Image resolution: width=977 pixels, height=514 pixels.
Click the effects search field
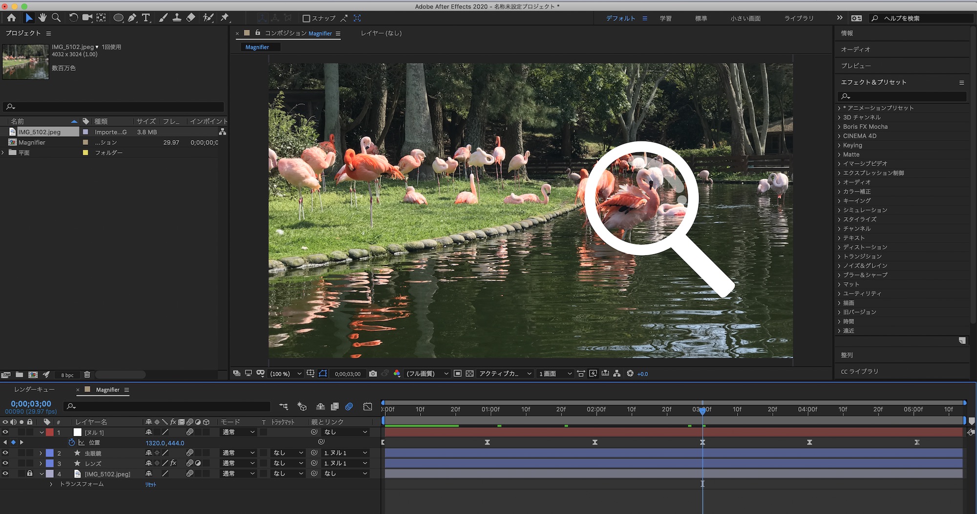click(x=902, y=96)
